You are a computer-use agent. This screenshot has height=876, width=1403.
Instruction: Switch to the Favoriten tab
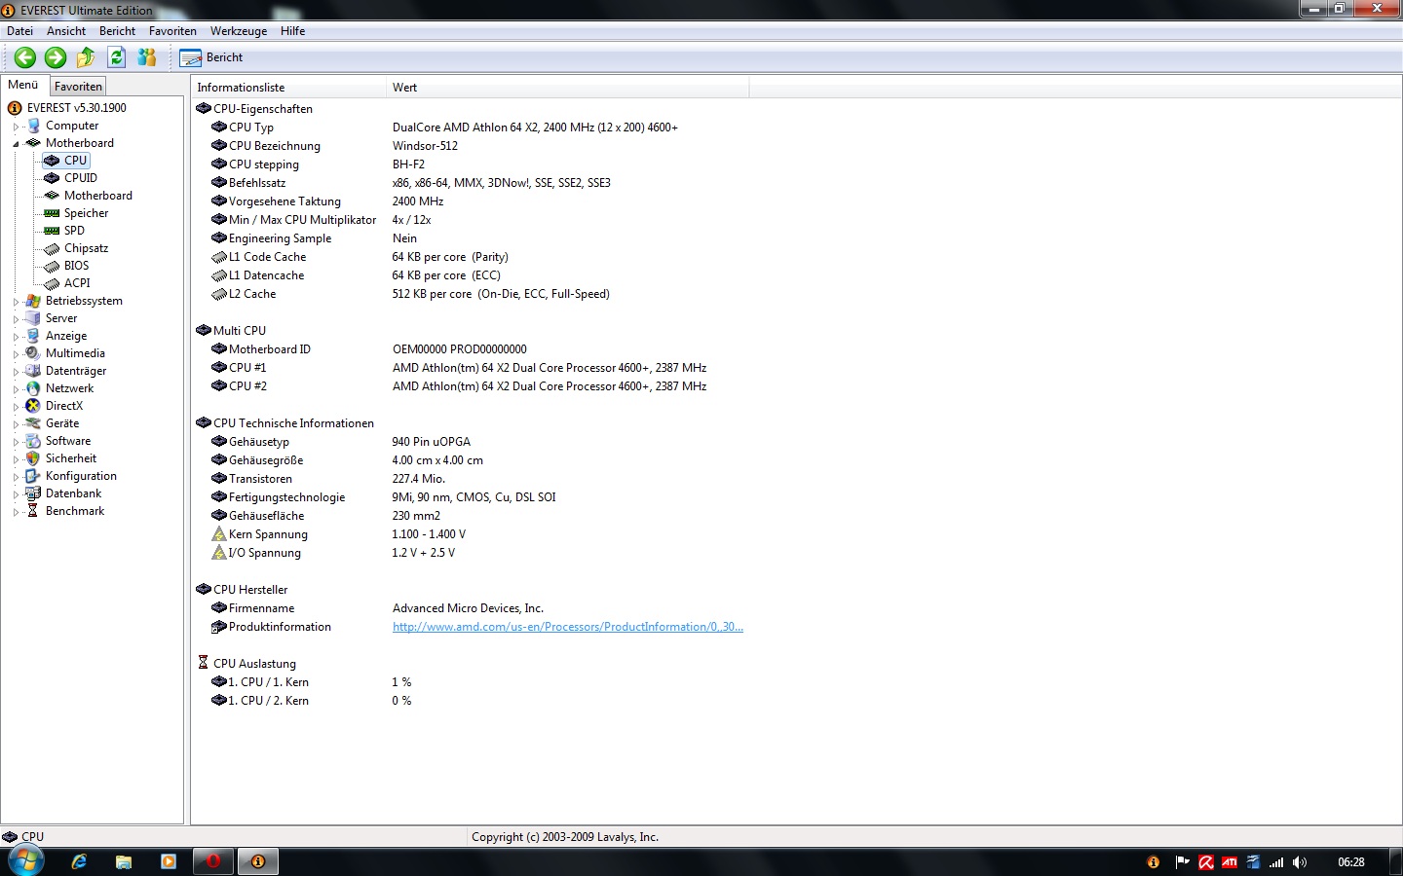(x=78, y=87)
